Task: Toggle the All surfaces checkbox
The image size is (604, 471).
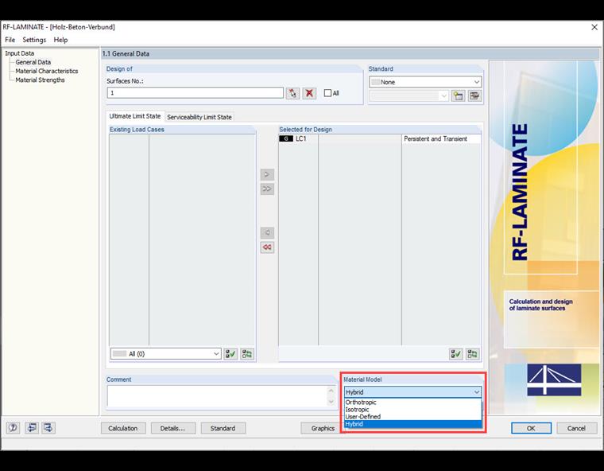Action: pos(327,93)
